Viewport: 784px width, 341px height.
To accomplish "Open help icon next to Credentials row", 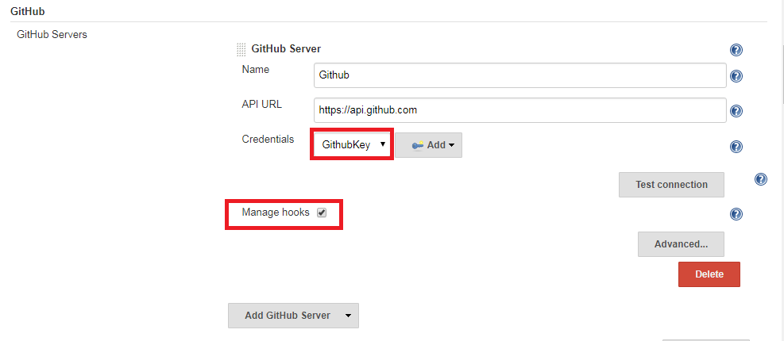I will 736,147.
